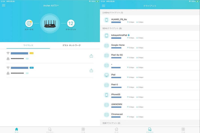The width and height of the screenshot is (200, 133).
Task: Open hamburger menu on the クライアント screen
Action: pyautogui.click(x=103, y=6)
